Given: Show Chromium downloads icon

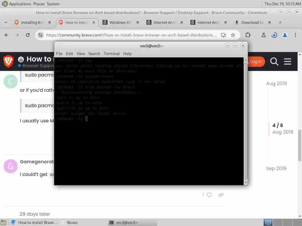Looking at the screenshot, I should point(274,35).
